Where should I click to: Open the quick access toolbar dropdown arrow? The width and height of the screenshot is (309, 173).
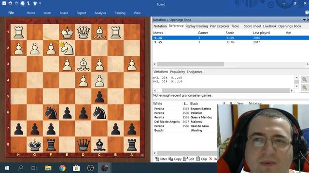point(40,3)
